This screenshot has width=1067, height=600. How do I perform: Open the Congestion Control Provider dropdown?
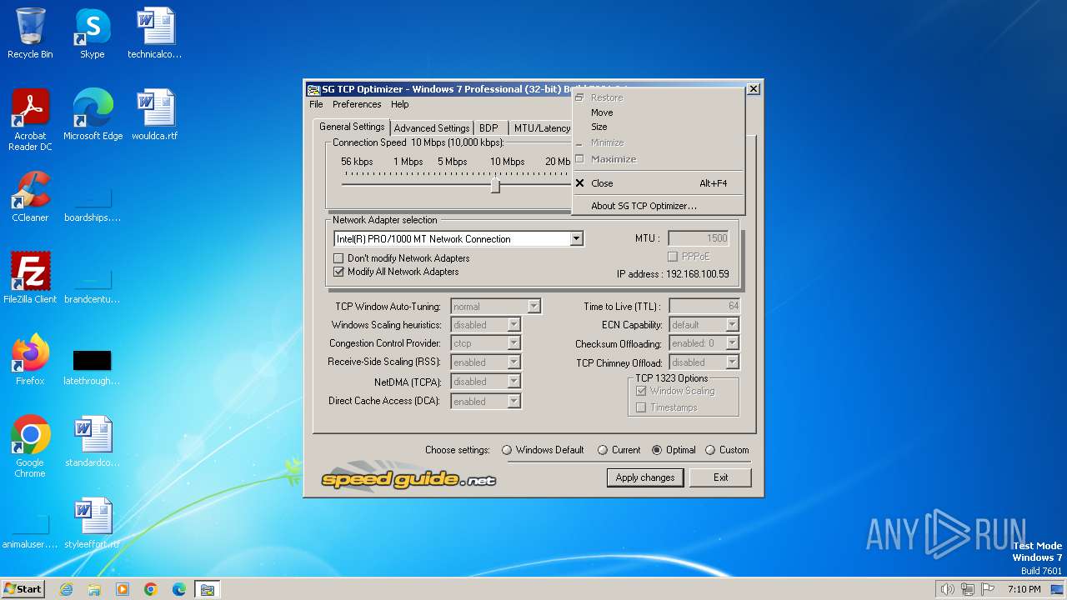click(x=514, y=343)
